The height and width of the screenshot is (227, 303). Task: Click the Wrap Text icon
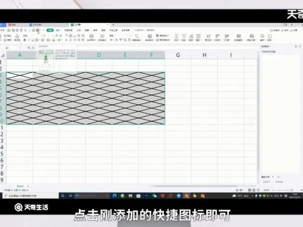pyautogui.click(x=102, y=36)
